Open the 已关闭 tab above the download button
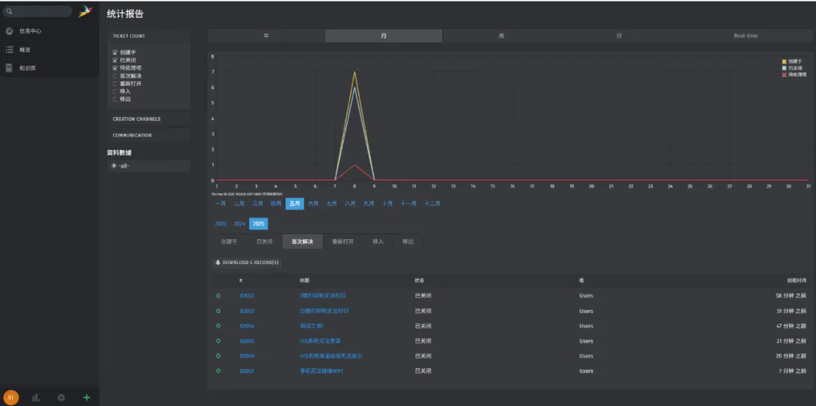 (x=264, y=241)
